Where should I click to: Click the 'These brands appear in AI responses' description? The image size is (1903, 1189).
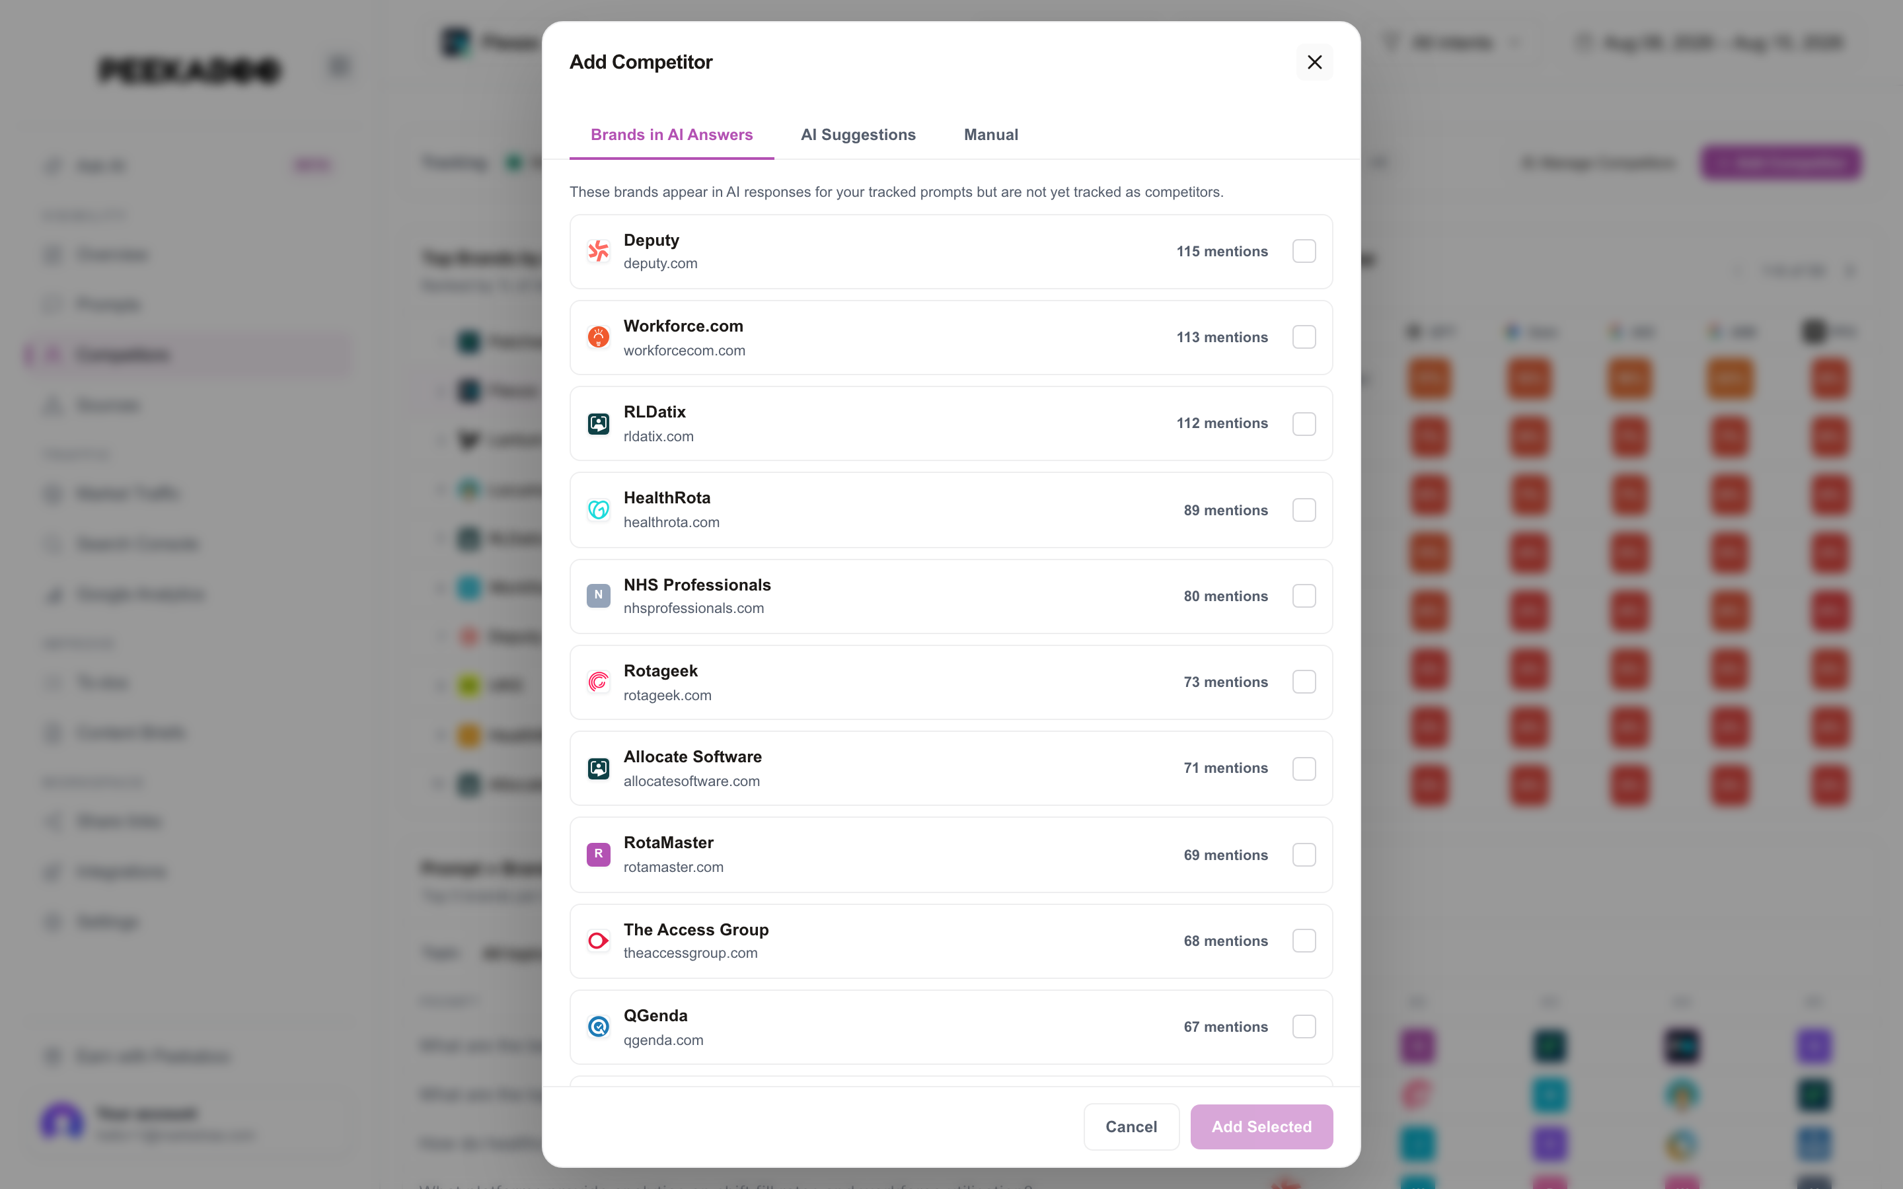pyautogui.click(x=897, y=192)
